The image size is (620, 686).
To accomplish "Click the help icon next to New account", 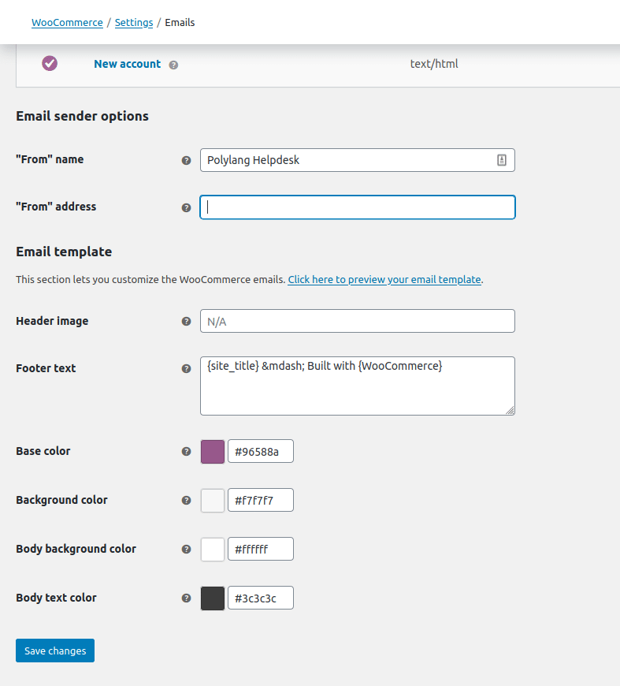I will (x=173, y=65).
